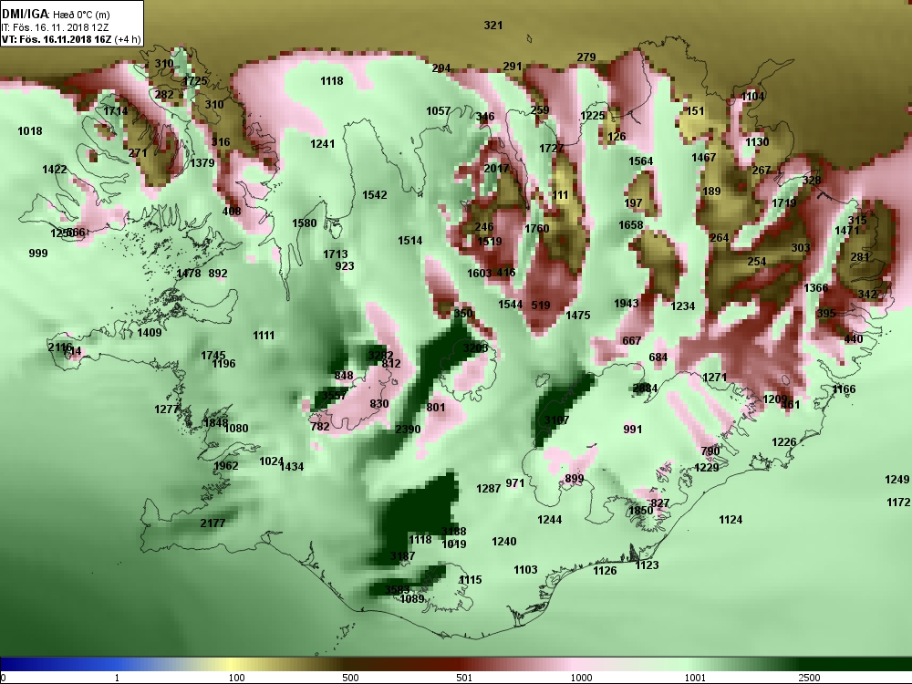Image resolution: width=912 pixels, height=684 pixels.
Task: Click the map value 1422
Action: (55, 170)
